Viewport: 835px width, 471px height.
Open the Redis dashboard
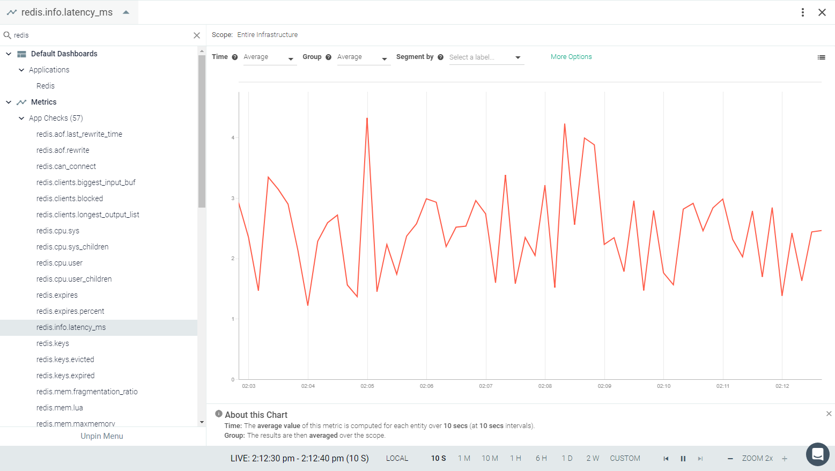point(46,86)
